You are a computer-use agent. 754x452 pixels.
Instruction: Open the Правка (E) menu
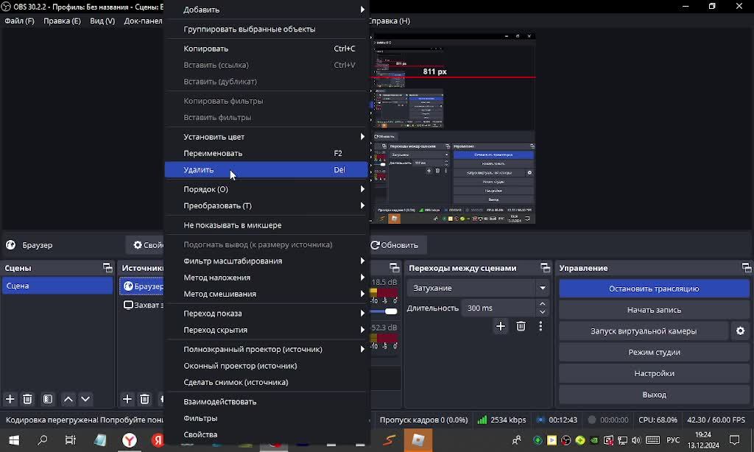[x=62, y=21]
